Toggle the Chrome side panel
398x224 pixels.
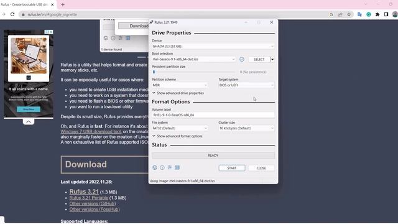386,14
